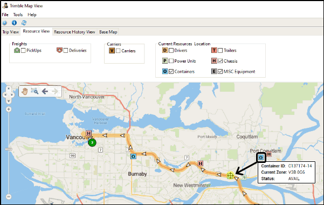Viewport: 324px width, 205px height.
Task: Activate the zoom-to-area magnifier tool
Action: (35, 91)
